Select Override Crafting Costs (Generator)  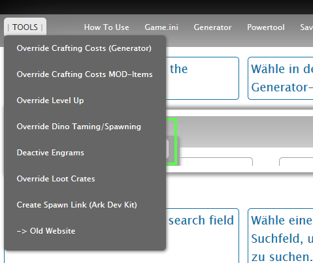[x=84, y=48]
